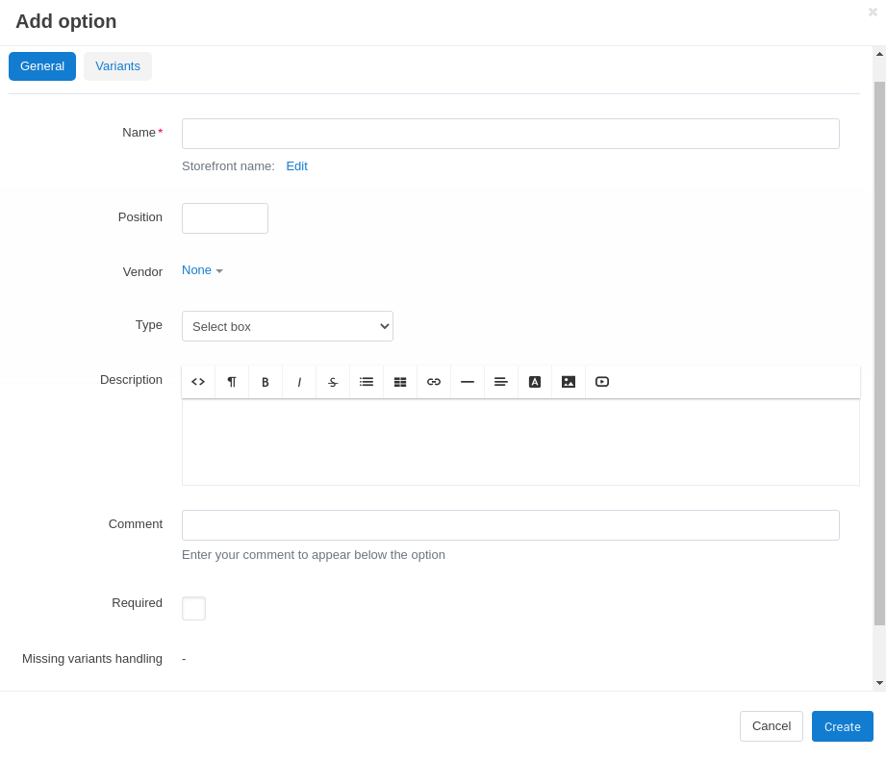This screenshot has height=759, width=886.
Task: Insert a link in Description editor
Action: click(x=434, y=382)
